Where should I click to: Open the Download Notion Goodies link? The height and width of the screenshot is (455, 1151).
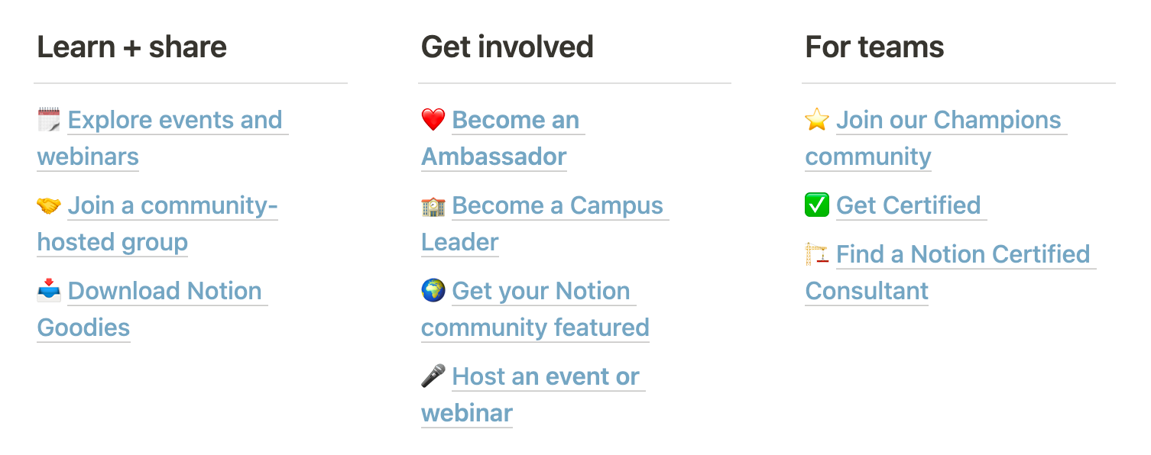click(x=165, y=292)
